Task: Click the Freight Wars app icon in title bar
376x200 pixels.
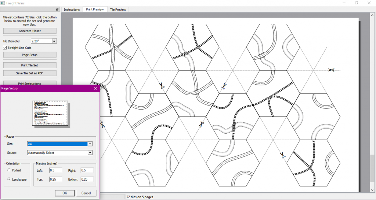Action: tap(3, 3)
